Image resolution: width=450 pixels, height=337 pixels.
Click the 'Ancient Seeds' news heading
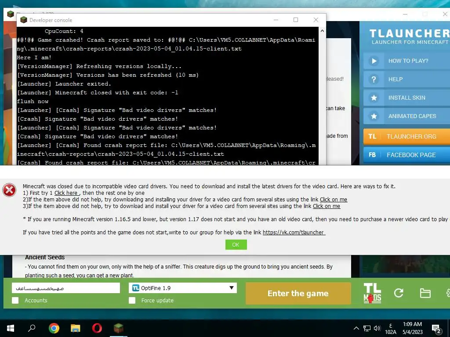tap(45, 257)
